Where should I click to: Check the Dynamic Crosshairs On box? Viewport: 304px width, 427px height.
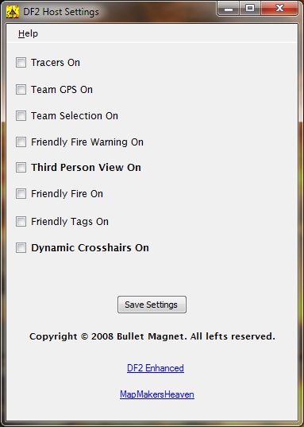pyautogui.click(x=21, y=248)
